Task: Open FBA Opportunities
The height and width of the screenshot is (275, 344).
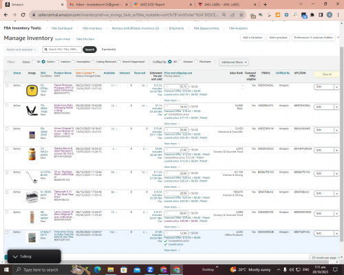Action: [206, 28]
